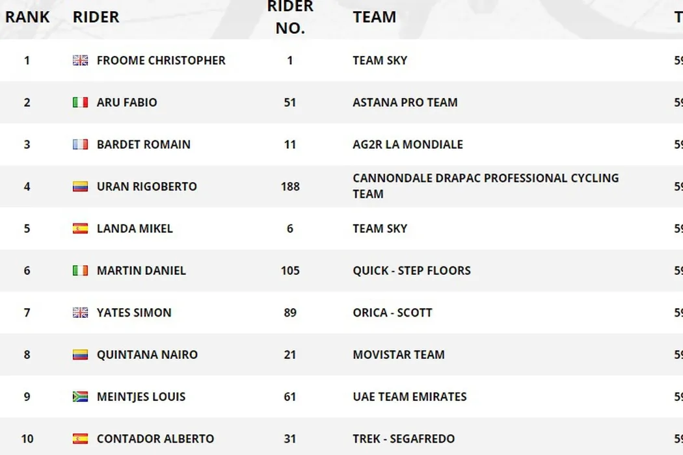Open rider Quintana Nairo's name link

tap(147, 355)
